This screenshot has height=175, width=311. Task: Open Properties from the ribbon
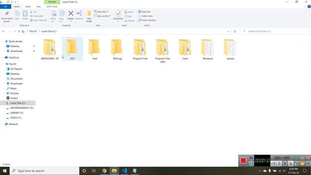118,16
